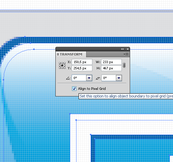Select the center reference point in locator
The height and width of the screenshot is (162, 173).
[62, 66]
